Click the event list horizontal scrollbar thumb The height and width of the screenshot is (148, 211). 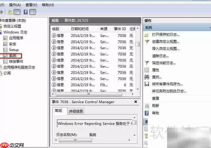[89, 94]
